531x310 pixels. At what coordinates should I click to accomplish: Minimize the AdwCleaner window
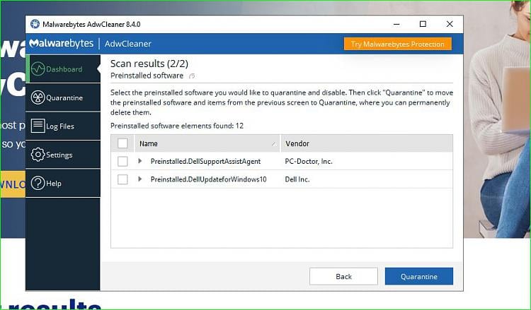coord(396,24)
